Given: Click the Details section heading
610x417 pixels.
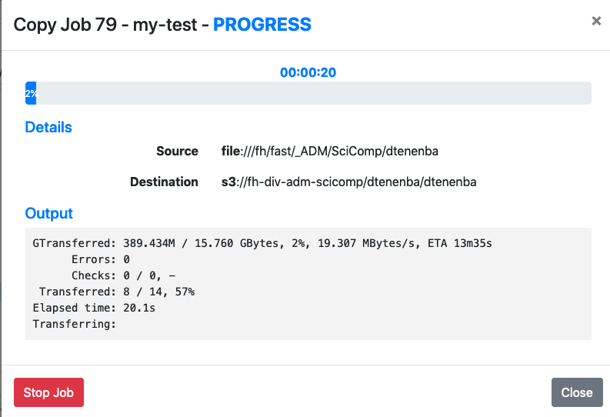Looking at the screenshot, I should 48,127.
